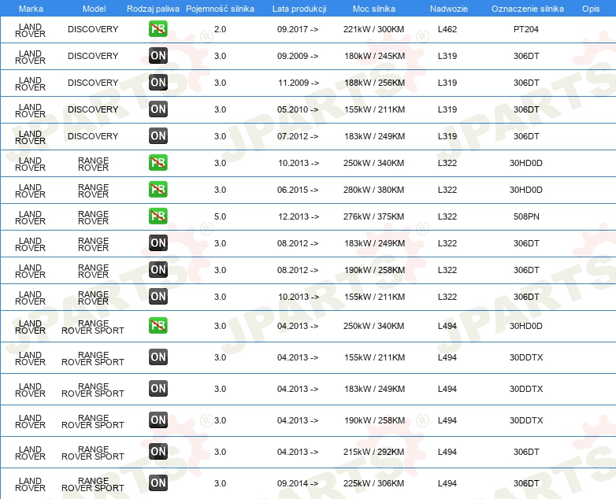Screen dimensions: 616x499
Task: Click the Moc silnika column header
Action: tap(373, 9)
